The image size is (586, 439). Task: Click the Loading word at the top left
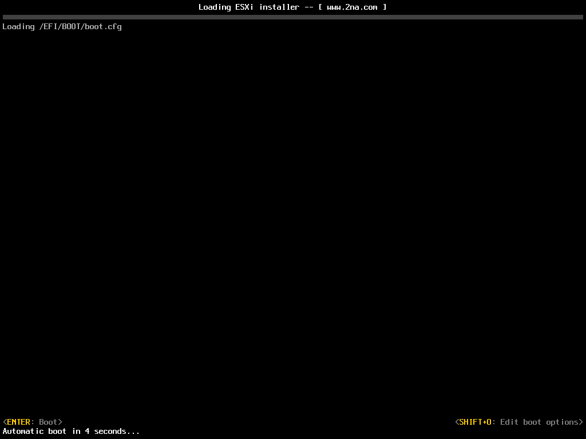18,26
